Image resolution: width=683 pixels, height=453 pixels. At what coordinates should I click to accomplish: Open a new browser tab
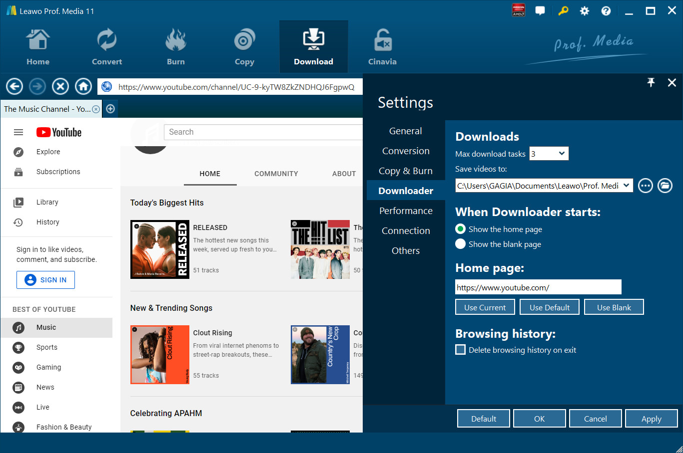pos(110,109)
